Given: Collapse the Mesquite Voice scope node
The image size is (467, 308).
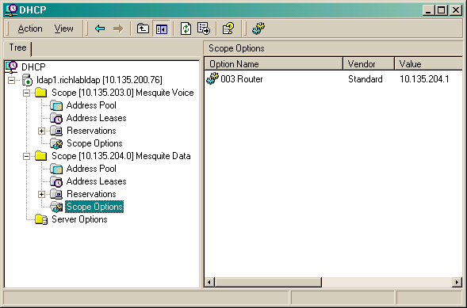Looking at the screenshot, I should [x=26, y=93].
